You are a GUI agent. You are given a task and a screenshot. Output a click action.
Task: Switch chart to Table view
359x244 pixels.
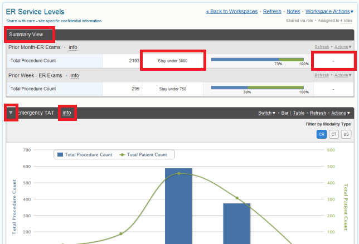coord(299,113)
